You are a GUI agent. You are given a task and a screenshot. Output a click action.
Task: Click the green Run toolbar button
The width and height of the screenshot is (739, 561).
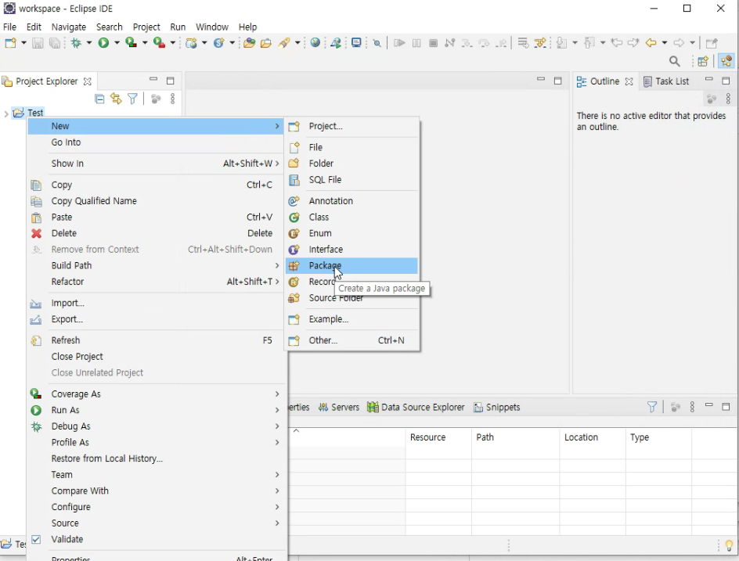pos(103,43)
